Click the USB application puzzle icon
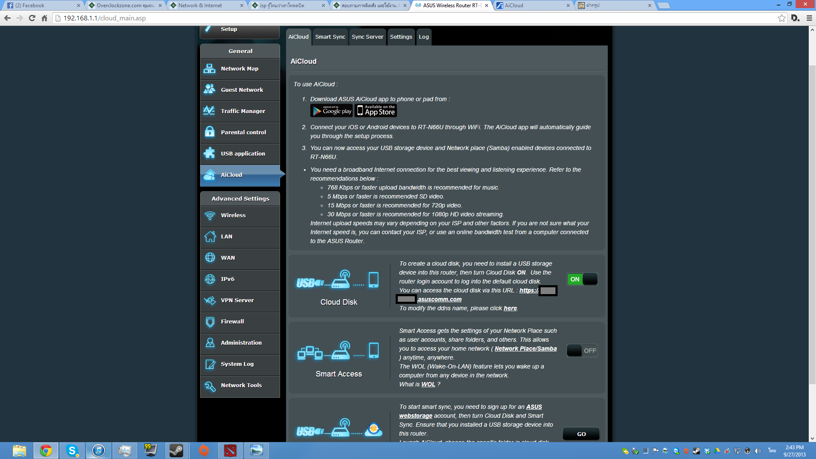This screenshot has width=816, height=459. tap(210, 153)
